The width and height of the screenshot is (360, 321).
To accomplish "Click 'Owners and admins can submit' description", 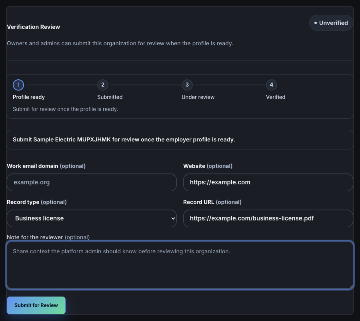I will 120,43.
